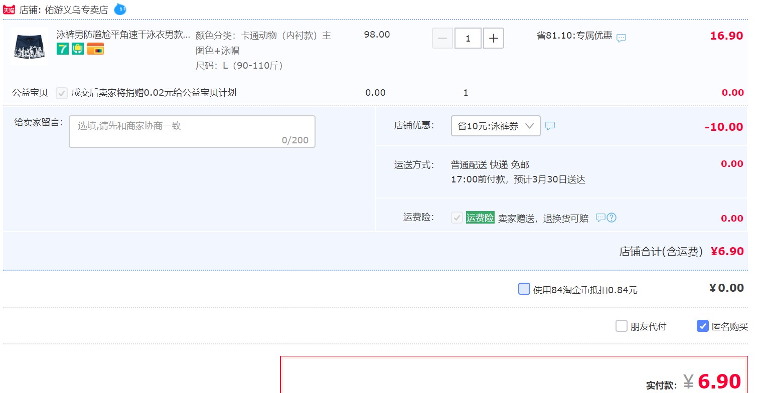Click the green shield guarantee badge
This screenshot has width=759, height=393.
pyautogui.click(x=78, y=49)
